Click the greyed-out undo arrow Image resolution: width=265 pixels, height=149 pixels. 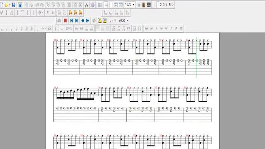[37, 5]
